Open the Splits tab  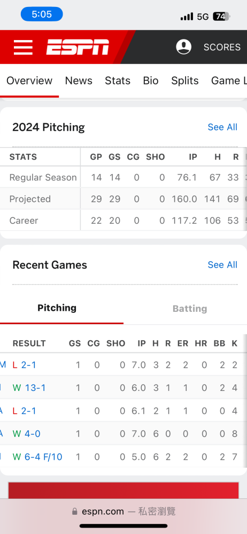[x=185, y=81]
